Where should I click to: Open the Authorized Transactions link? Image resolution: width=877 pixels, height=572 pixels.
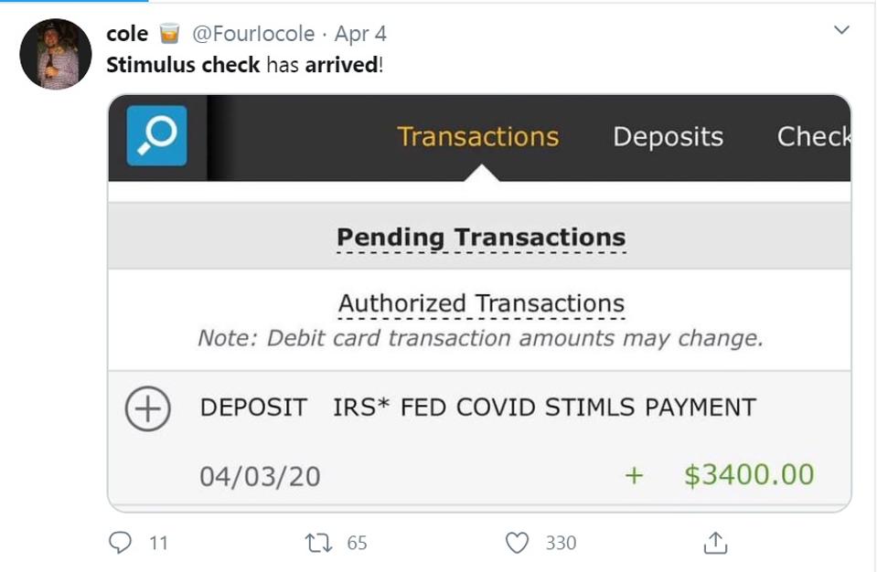point(481,303)
